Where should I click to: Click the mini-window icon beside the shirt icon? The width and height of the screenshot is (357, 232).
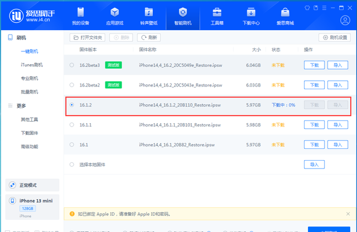[316, 8]
